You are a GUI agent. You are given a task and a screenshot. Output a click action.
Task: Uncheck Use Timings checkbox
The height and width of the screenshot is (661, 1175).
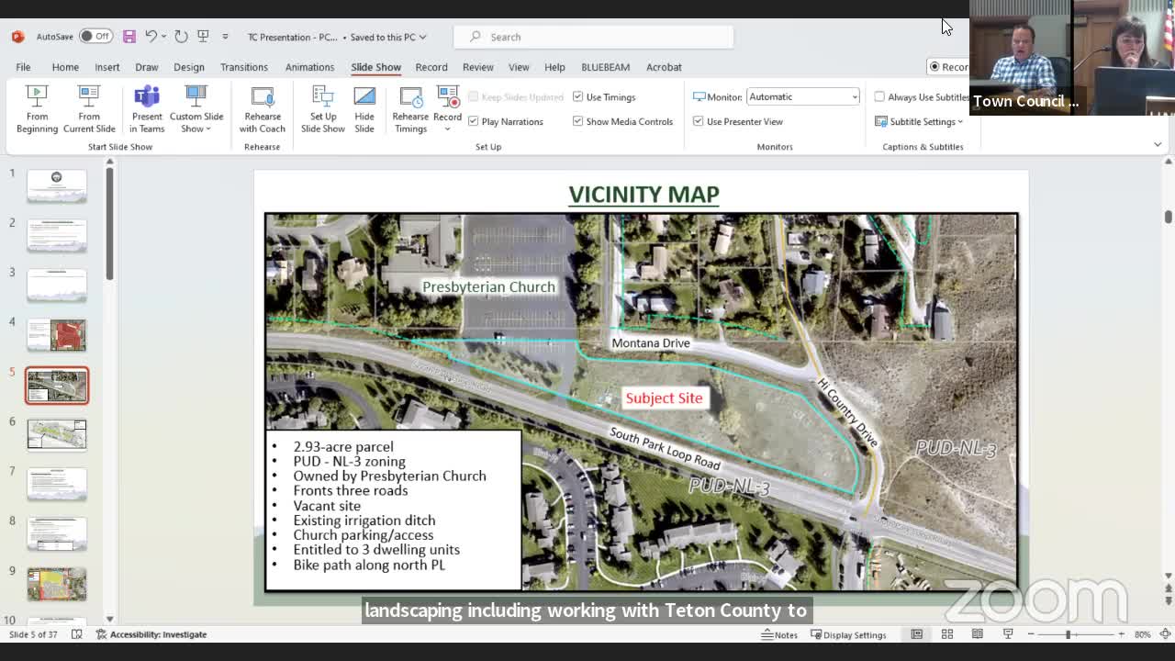(x=578, y=97)
